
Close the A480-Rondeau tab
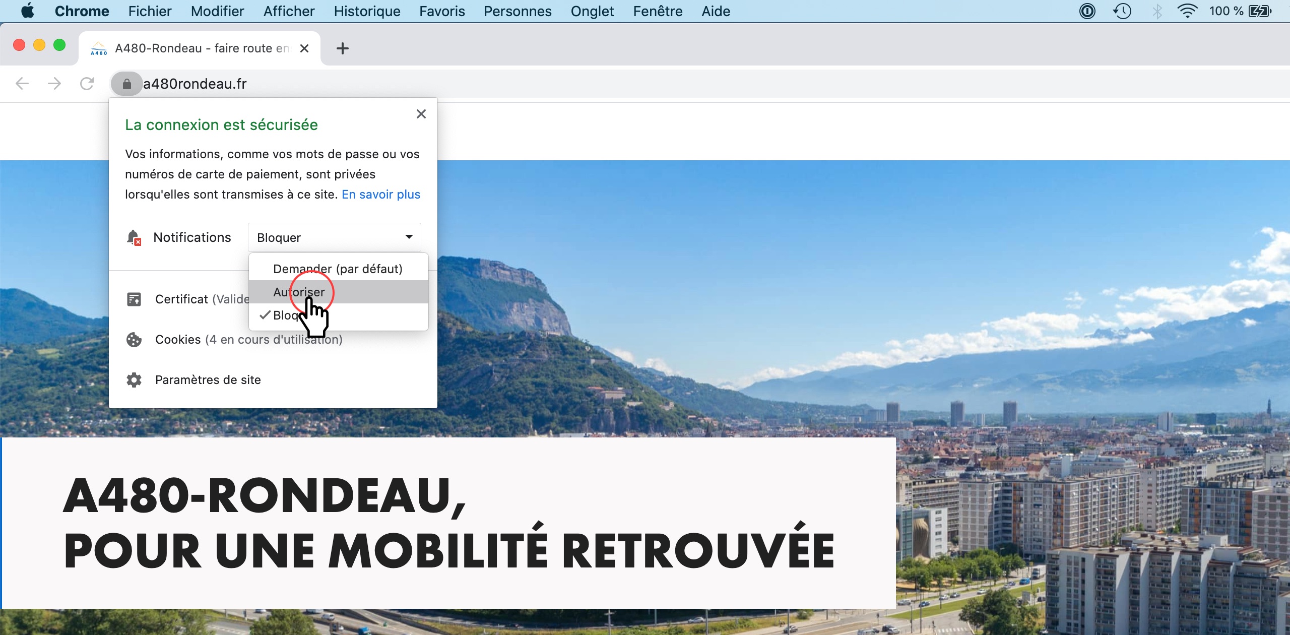coord(304,48)
